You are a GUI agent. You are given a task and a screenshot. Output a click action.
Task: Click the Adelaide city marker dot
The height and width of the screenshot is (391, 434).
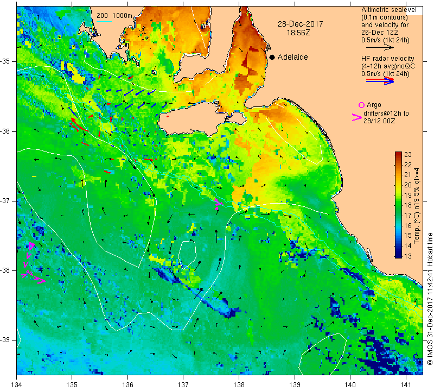(272, 57)
